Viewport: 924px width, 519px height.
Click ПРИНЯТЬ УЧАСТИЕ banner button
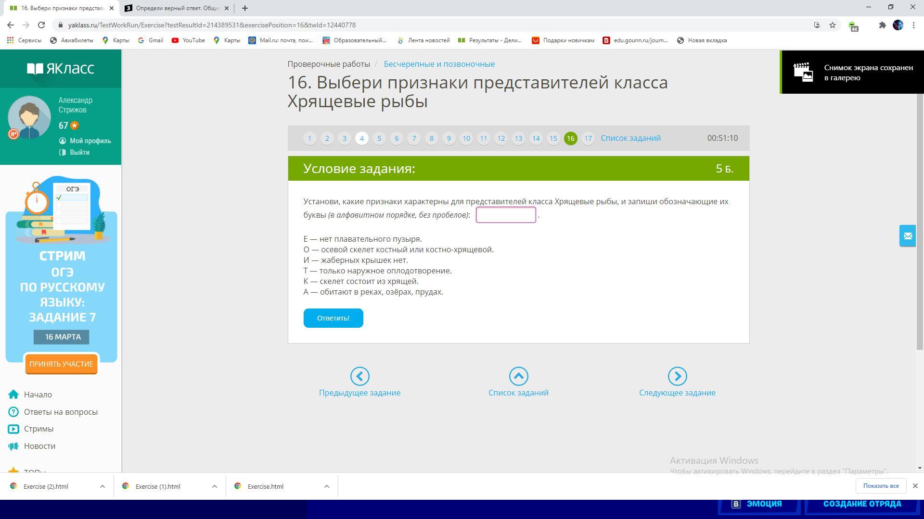[61, 364]
